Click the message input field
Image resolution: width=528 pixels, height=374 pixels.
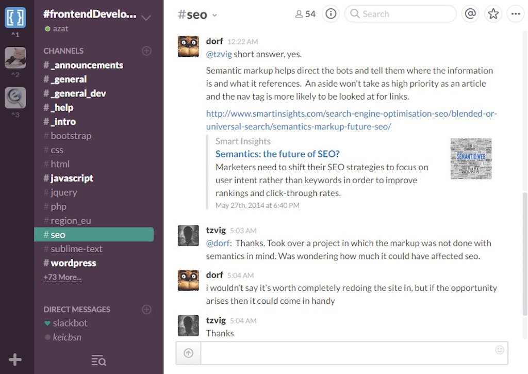pos(345,353)
